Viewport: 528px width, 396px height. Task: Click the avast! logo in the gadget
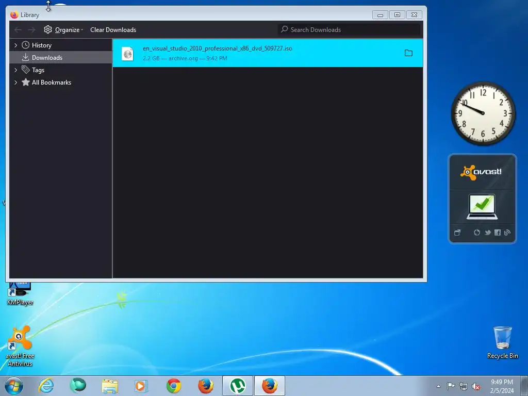tap(481, 172)
